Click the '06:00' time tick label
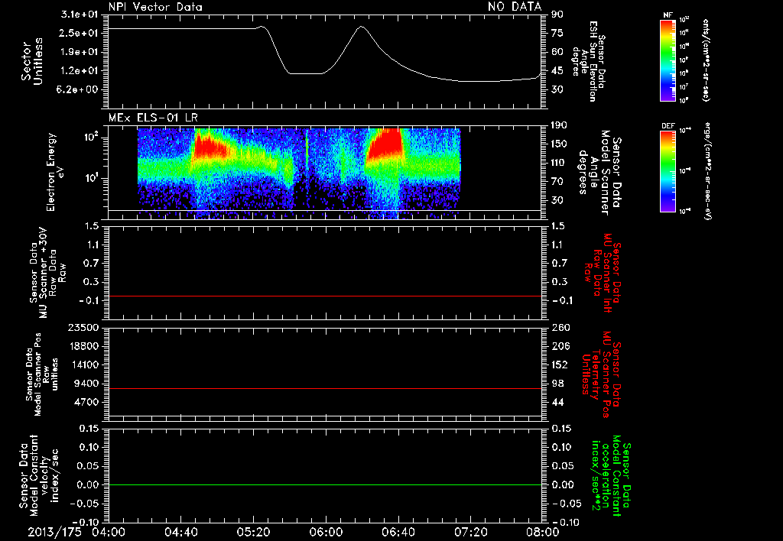Image resolution: width=783 pixels, height=541 pixels. tap(326, 532)
